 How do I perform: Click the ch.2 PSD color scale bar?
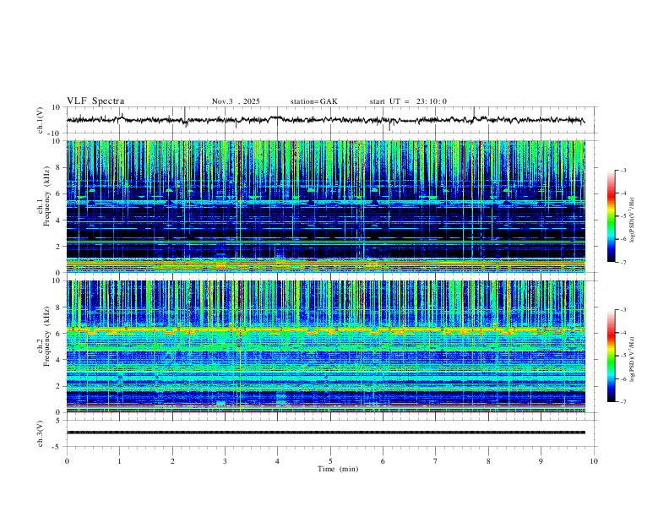pyautogui.click(x=612, y=356)
